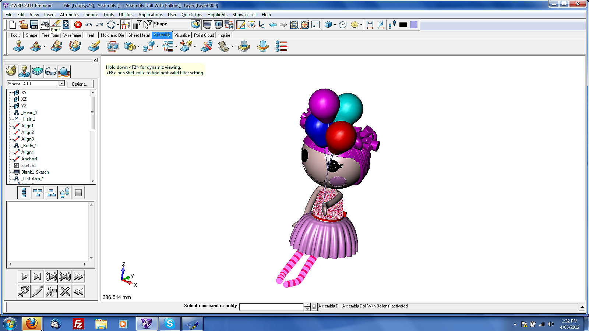
Task: Toggle the vertical list tree view button
Action: [x=24, y=193]
